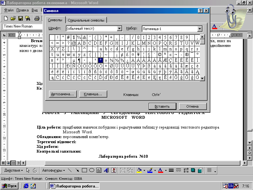Click the Arrow Style icon
Viewport: 253px width, 190px height.
[186, 170]
